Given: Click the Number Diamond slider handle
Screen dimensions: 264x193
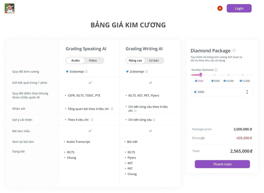Looking at the screenshot, I should pos(201,75).
